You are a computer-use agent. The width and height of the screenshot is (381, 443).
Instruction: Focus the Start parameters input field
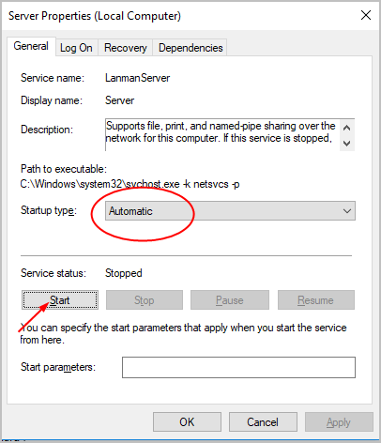coord(238,367)
